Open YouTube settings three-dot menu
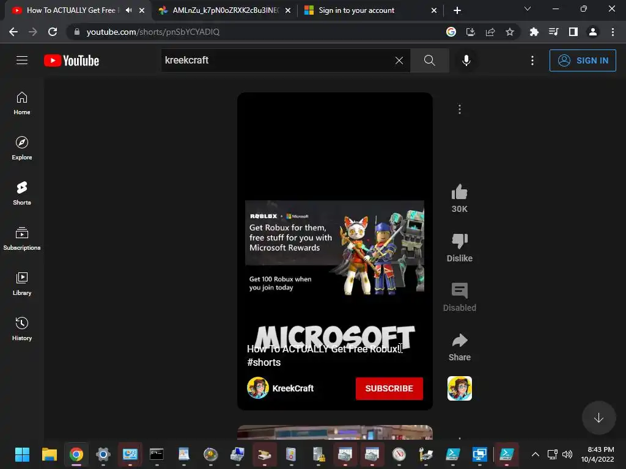The width and height of the screenshot is (626, 469). point(532,60)
